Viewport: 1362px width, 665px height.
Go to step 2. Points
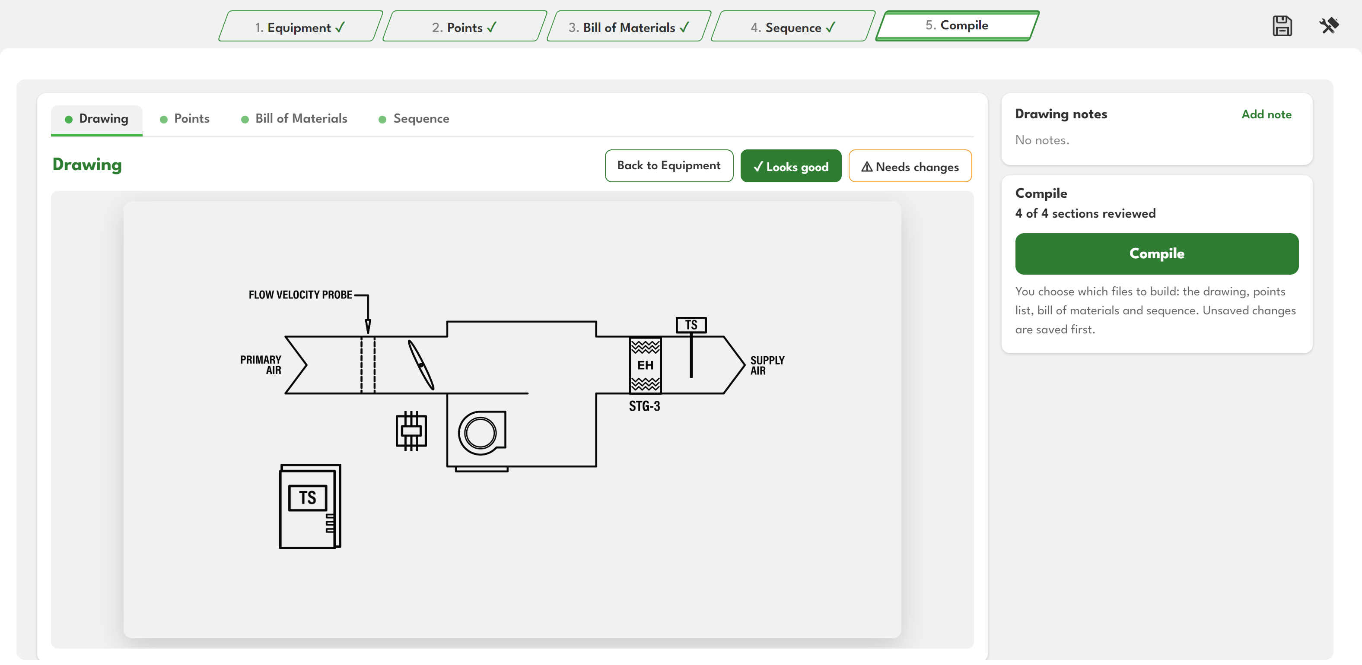click(464, 27)
